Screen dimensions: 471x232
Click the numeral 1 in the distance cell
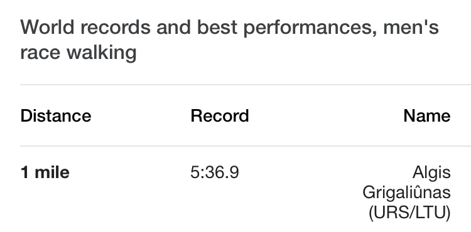24,172
